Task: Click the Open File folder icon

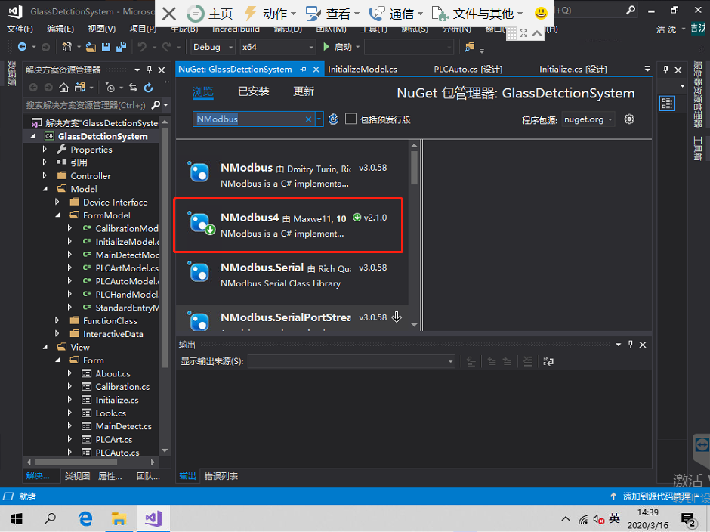Action: point(91,47)
